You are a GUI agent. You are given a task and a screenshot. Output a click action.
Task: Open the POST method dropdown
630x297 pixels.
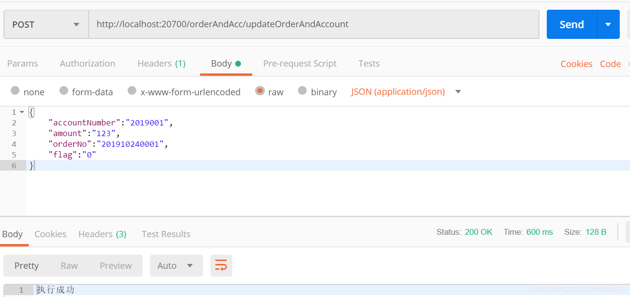click(46, 24)
